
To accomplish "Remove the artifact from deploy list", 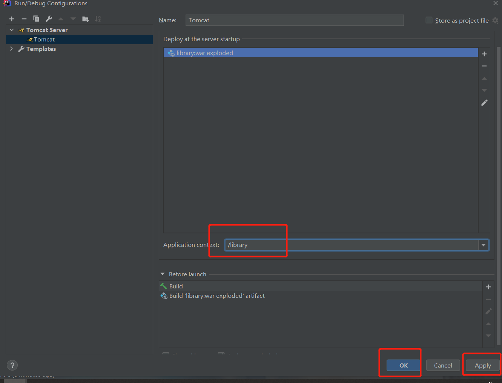I will (x=484, y=66).
